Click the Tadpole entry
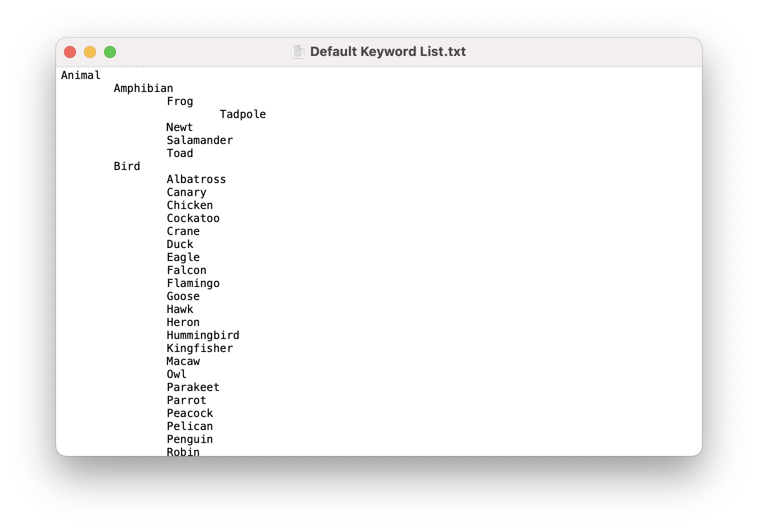758x530 pixels. click(x=242, y=114)
